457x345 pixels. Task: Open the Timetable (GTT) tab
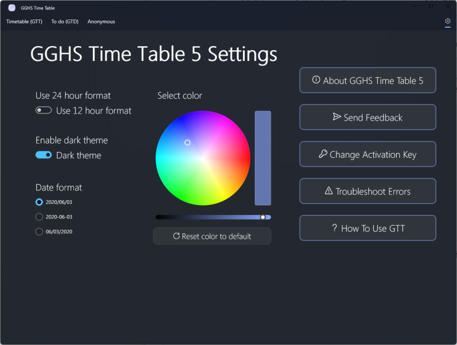pyautogui.click(x=24, y=21)
